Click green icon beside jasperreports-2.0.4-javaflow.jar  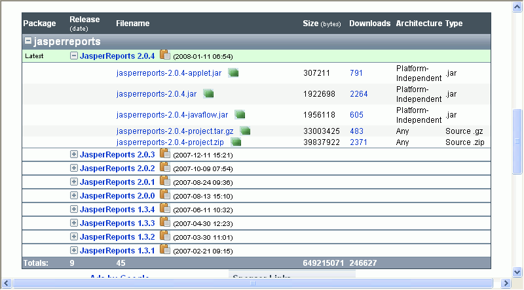[240, 115]
